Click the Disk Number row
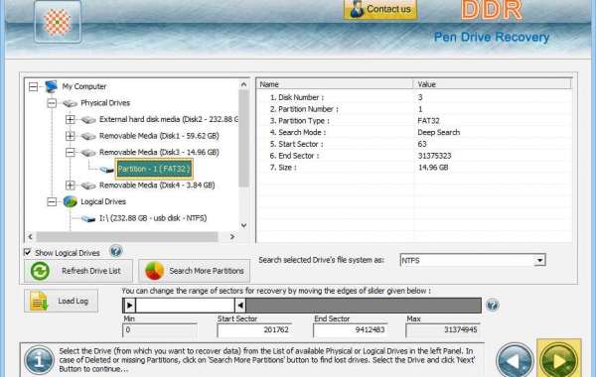Image resolution: width=596 pixels, height=377 pixels. 414,97
